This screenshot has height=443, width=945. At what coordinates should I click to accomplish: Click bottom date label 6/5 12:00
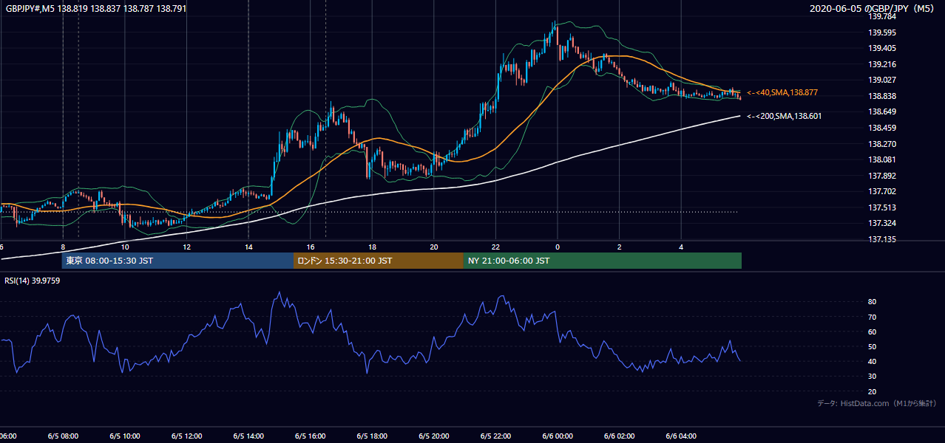tap(187, 436)
